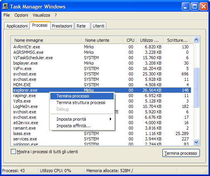Expand the Imposta priorità submenu

coord(82,119)
